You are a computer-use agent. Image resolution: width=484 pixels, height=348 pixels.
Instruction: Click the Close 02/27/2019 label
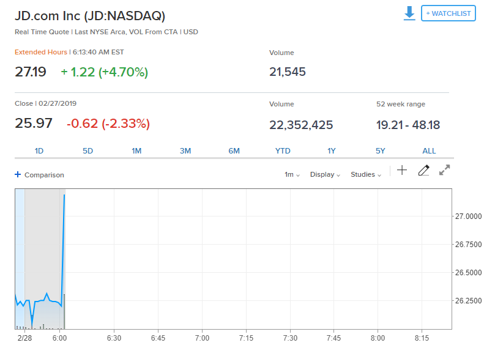click(x=45, y=103)
